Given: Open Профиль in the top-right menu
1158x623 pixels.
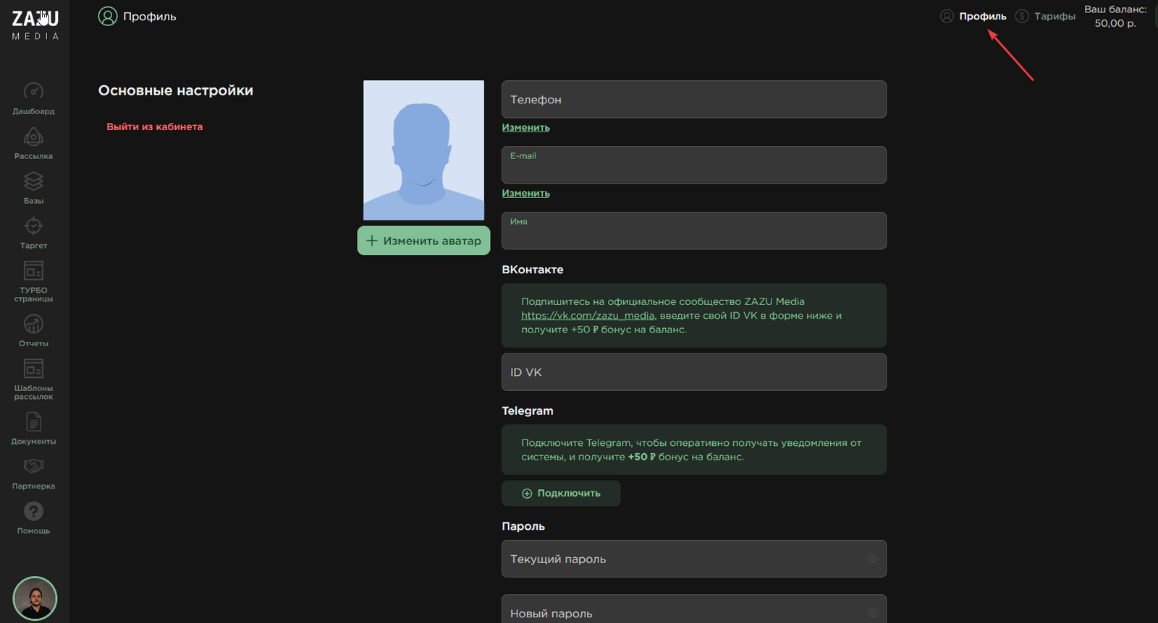Looking at the screenshot, I should pos(982,16).
